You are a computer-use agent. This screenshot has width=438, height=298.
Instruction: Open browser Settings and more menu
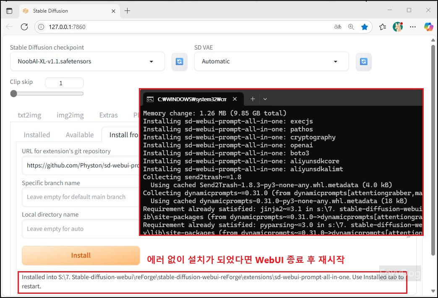[x=413, y=27]
